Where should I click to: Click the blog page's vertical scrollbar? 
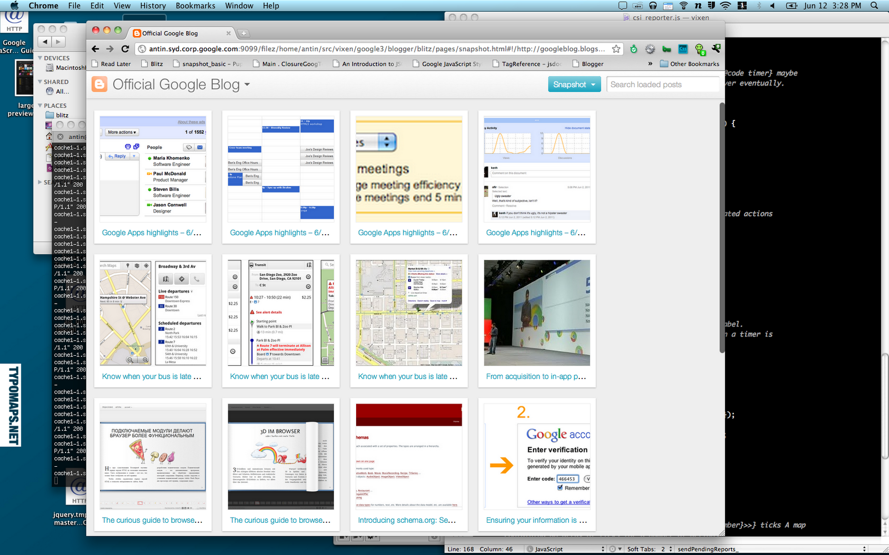[722, 228]
